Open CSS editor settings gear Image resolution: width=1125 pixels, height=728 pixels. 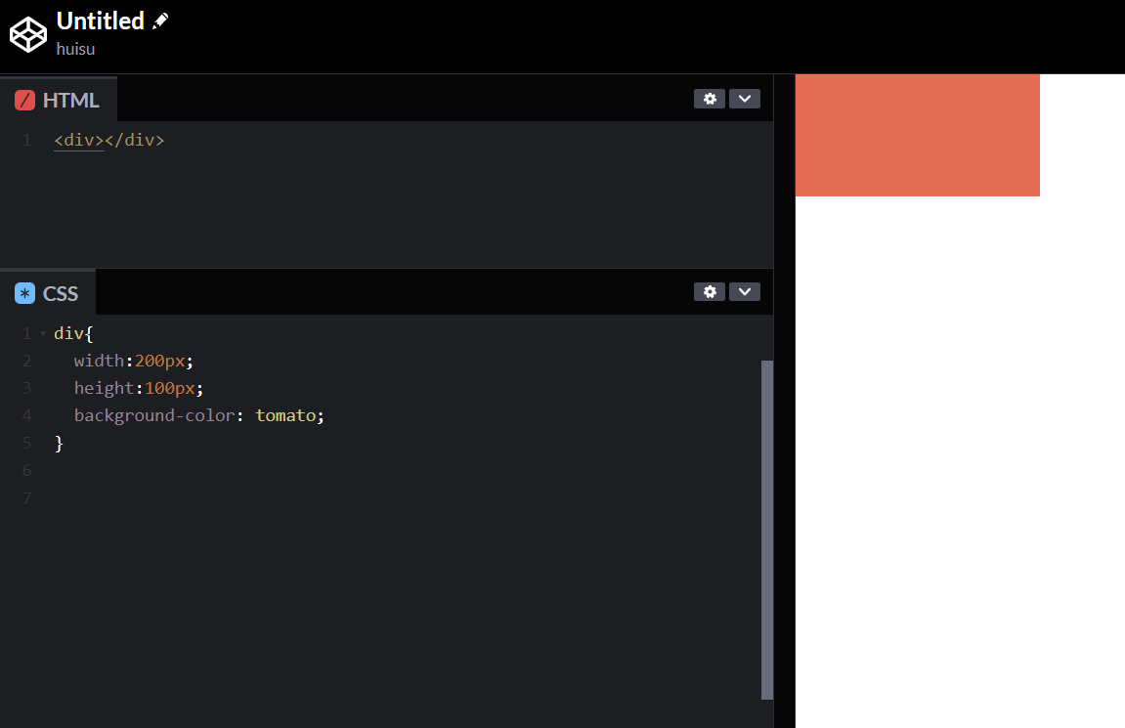click(x=710, y=292)
